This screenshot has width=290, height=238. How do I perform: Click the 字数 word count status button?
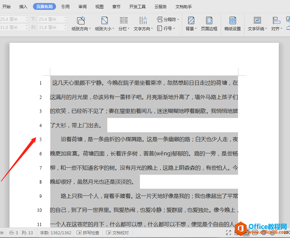click(55, 233)
